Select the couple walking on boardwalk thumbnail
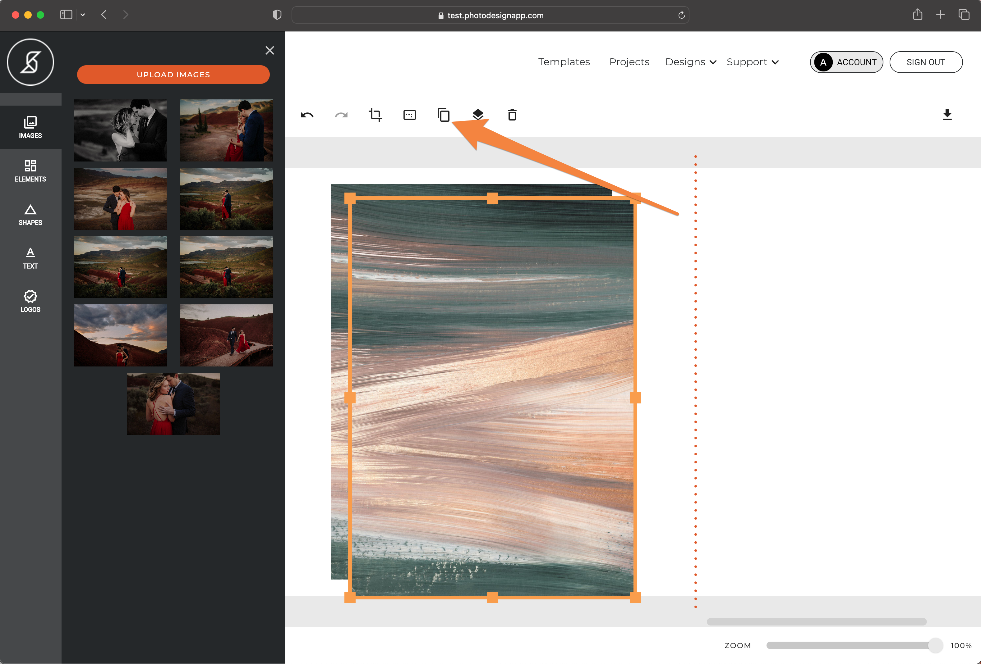The height and width of the screenshot is (664, 981). (x=226, y=335)
